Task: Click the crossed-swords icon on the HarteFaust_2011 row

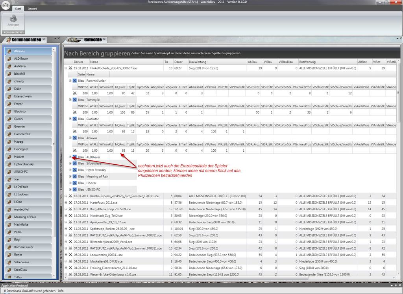Action: click(x=70, y=202)
